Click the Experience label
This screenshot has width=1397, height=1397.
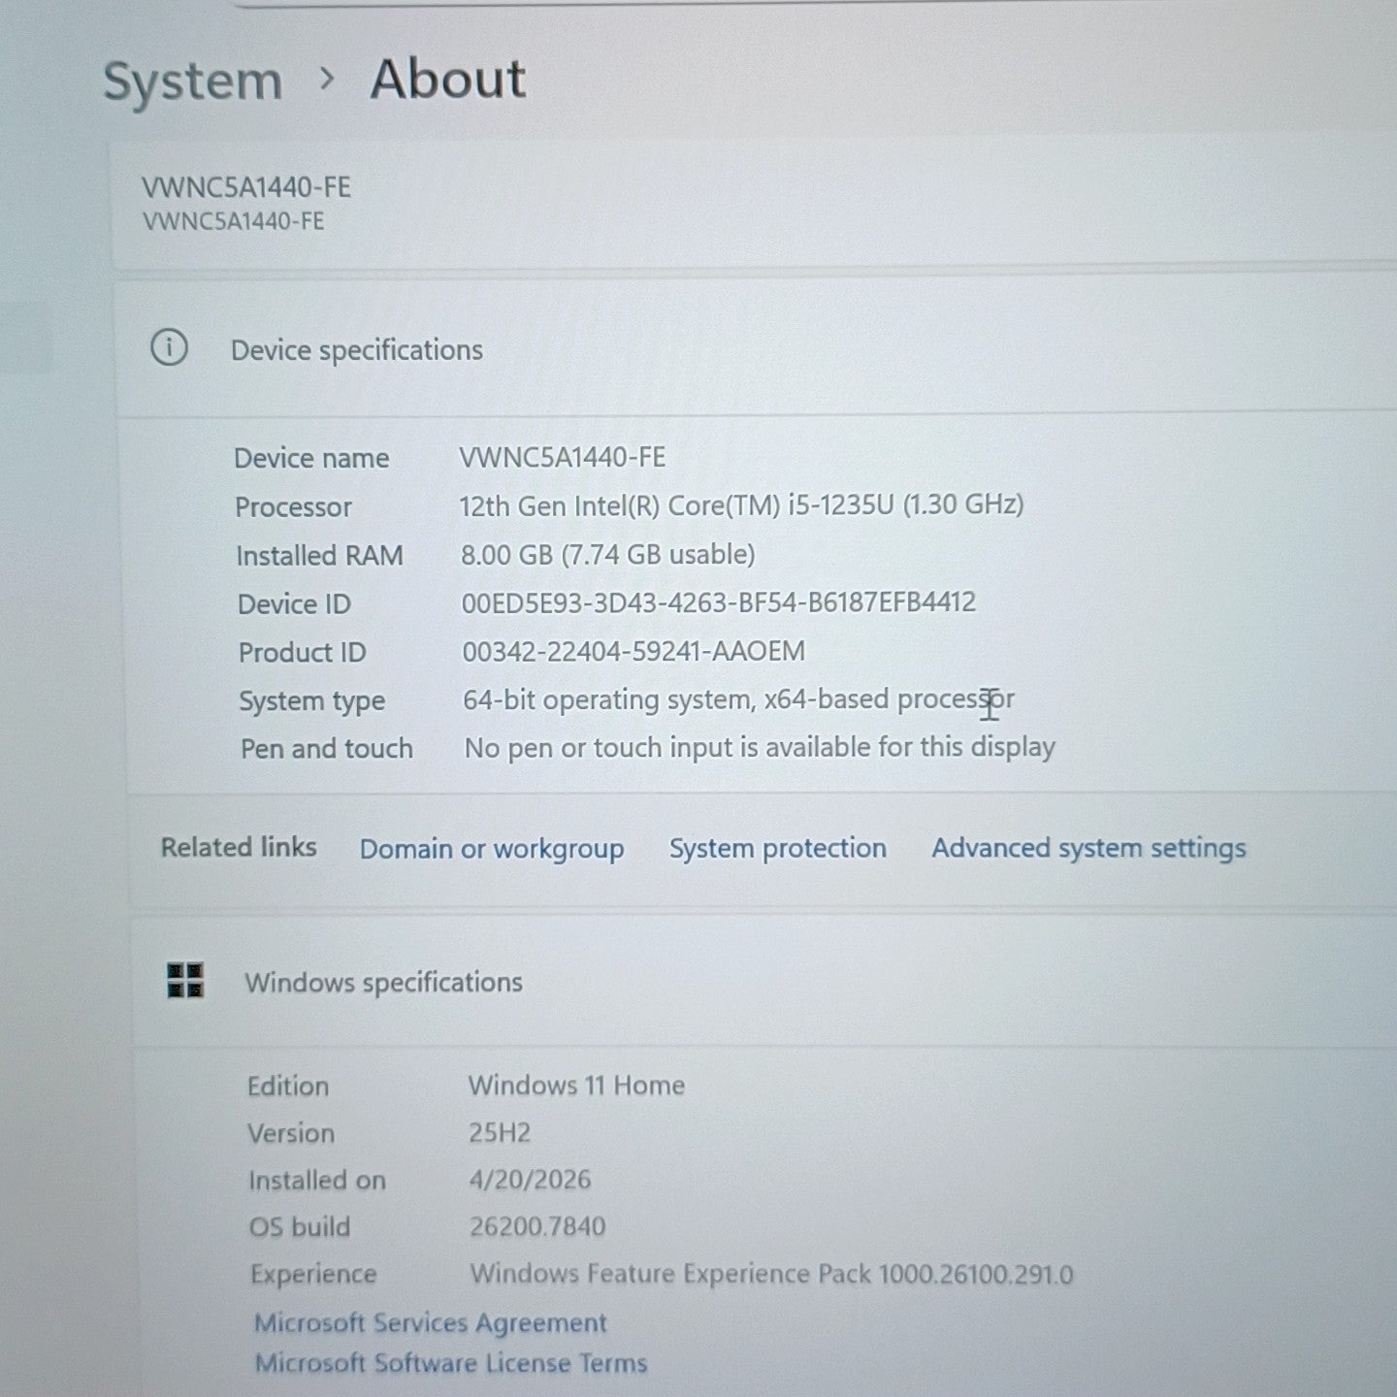[313, 1274]
